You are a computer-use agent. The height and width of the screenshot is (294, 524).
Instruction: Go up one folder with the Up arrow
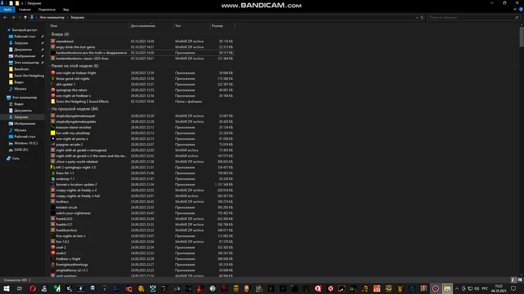click(x=25, y=17)
